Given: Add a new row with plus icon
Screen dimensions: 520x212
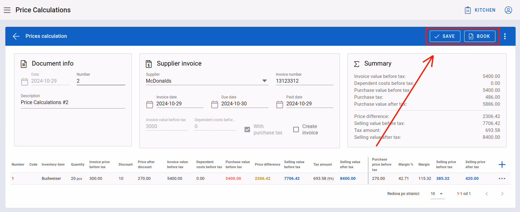Looking at the screenshot, I should (x=502, y=164).
